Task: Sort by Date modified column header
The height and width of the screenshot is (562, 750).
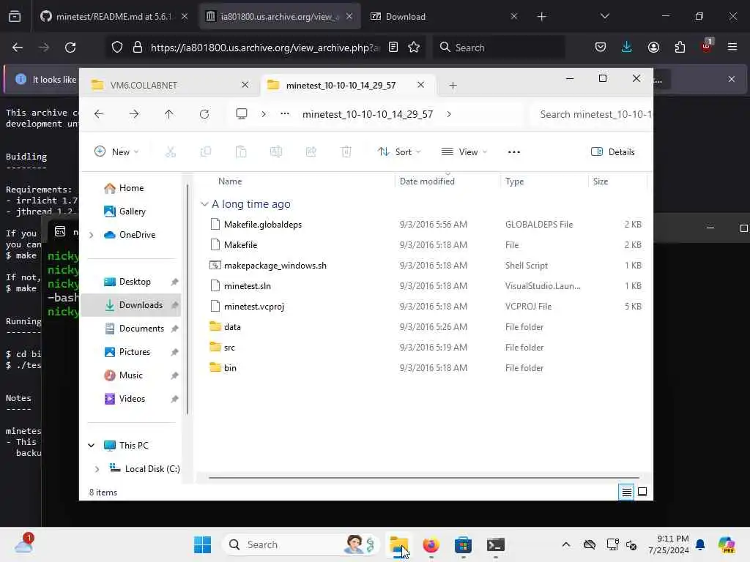Action: point(427,181)
